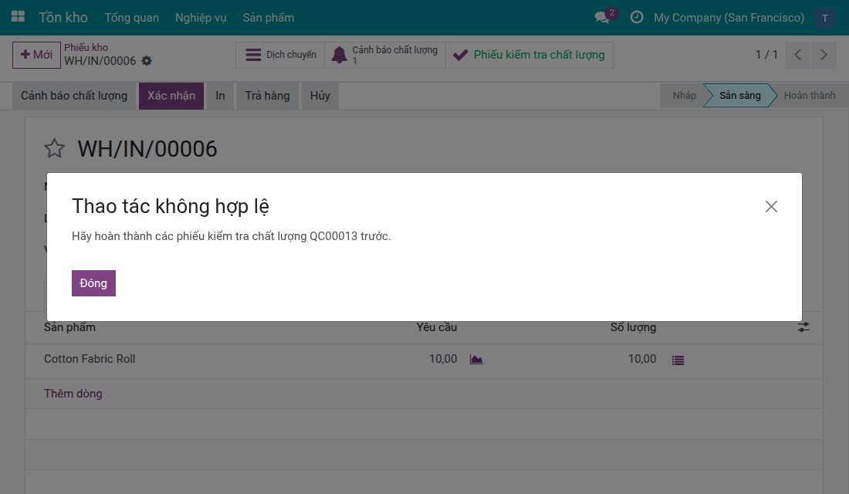Open forecast chart icon for Cotton Fabric Roll
This screenshot has width=849, height=494.
tap(476, 360)
